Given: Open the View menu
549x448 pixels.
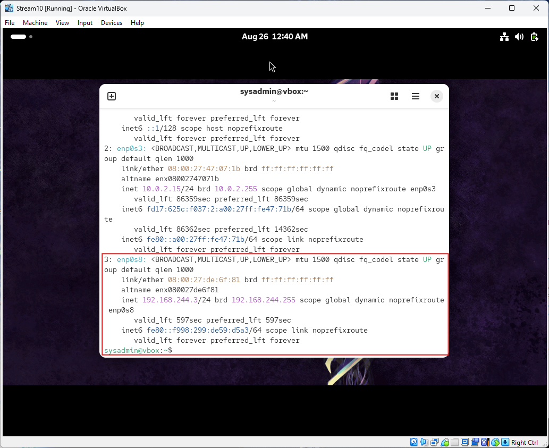Looking at the screenshot, I should [63, 23].
